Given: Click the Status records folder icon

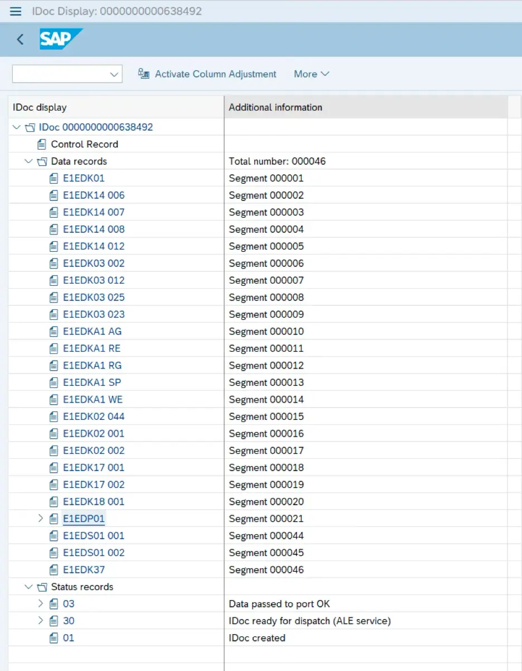Looking at the screenshot, I should [42, 587].
